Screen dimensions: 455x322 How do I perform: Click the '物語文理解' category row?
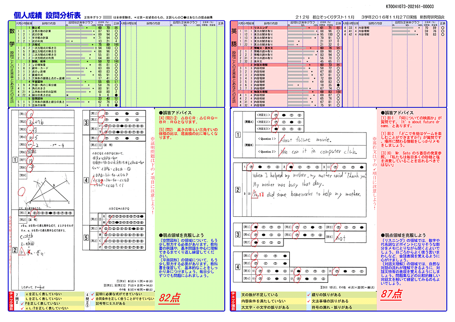[x=289, y=92]
